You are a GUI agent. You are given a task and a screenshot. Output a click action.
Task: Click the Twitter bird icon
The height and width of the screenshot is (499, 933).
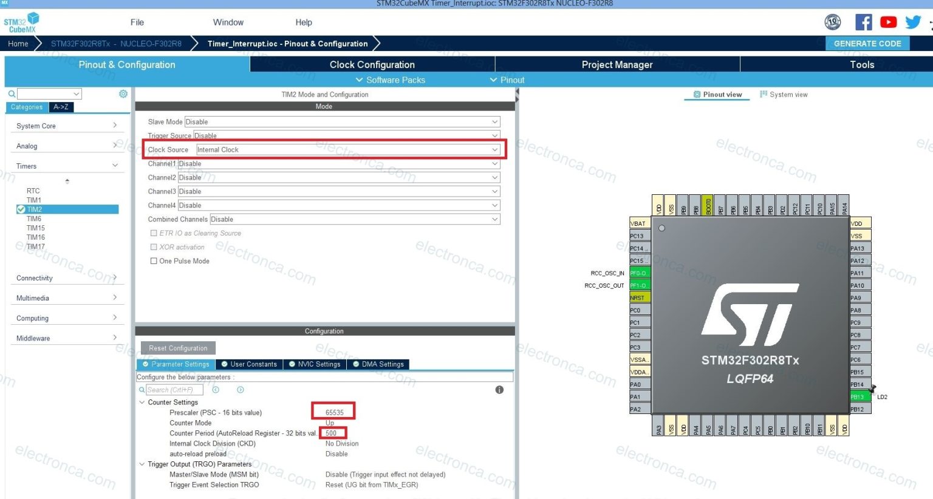[913, 22]
